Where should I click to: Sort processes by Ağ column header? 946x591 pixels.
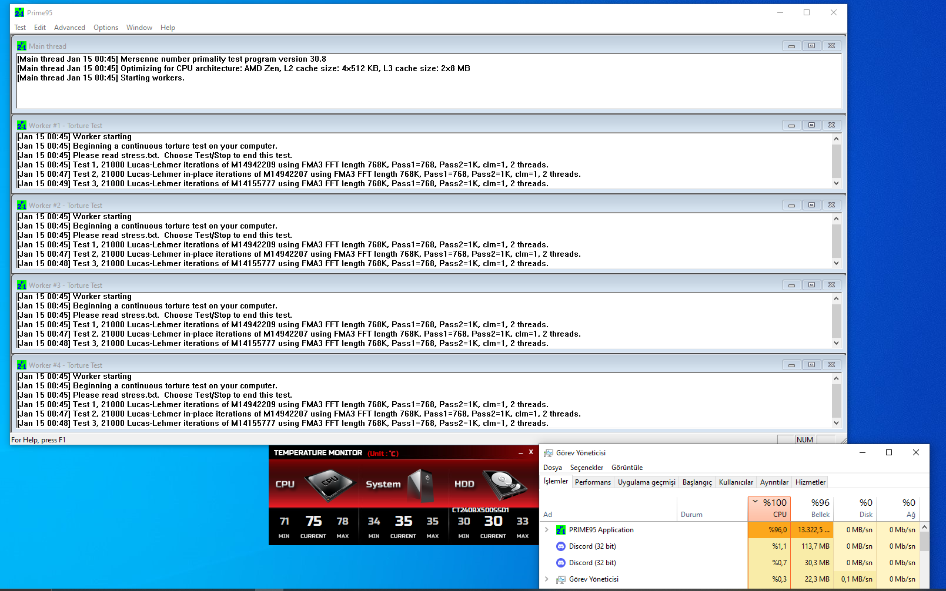898,508
